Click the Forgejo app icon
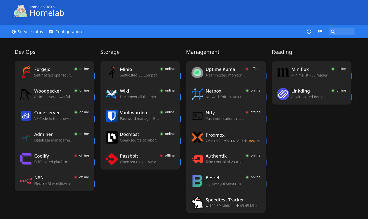Image resolution: width=368 pixels, height=219 pixels. coord(26,72)
